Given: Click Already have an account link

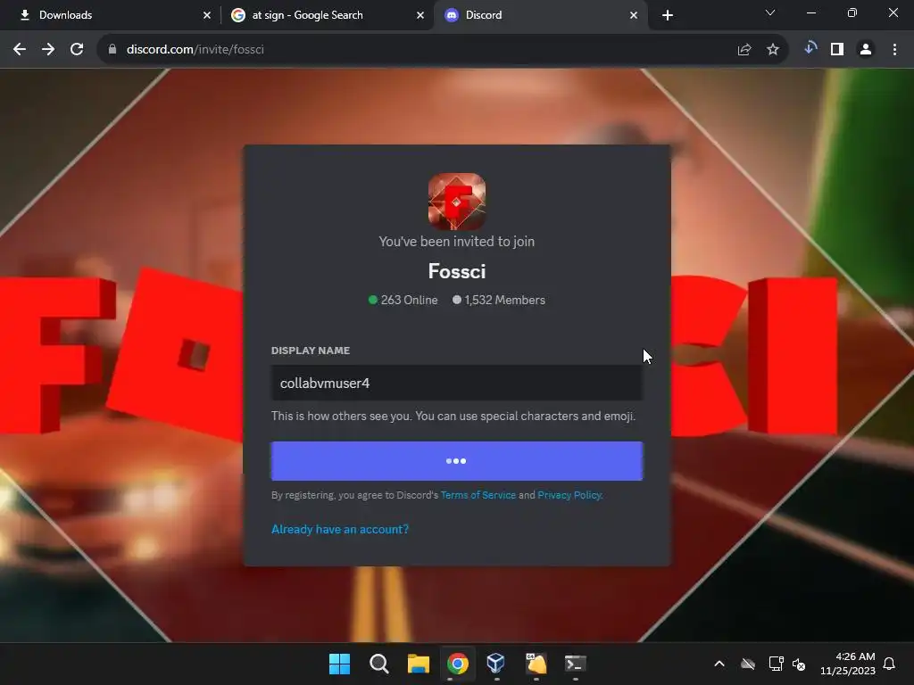Looking at the screenshot, I should coord(340,529).
